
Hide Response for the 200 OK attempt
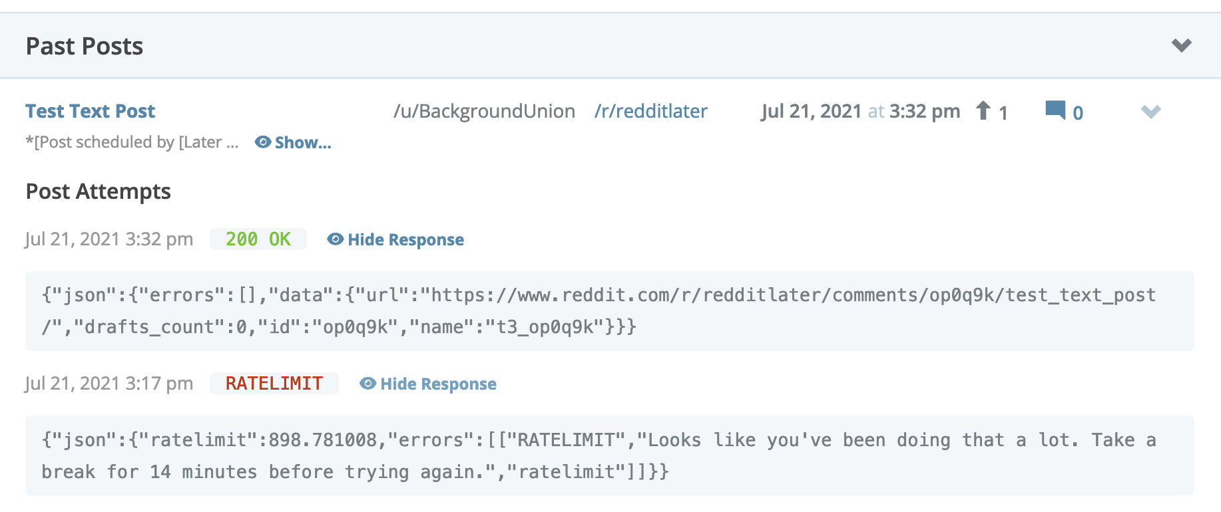coord(405,239)
